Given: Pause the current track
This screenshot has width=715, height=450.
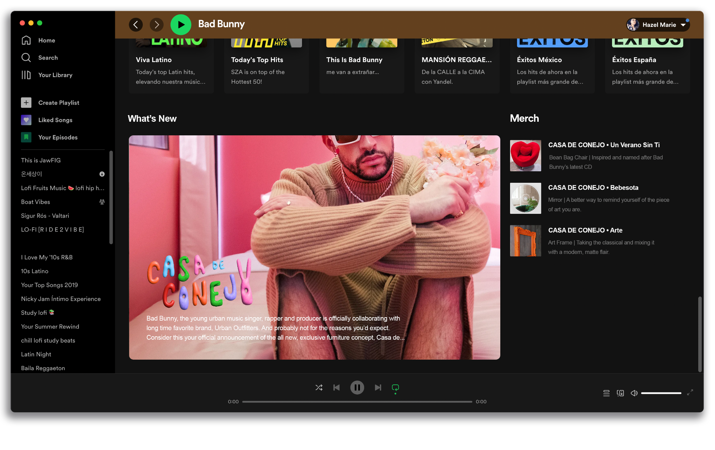Looking at the screenshot, I should tap(357, 388).
